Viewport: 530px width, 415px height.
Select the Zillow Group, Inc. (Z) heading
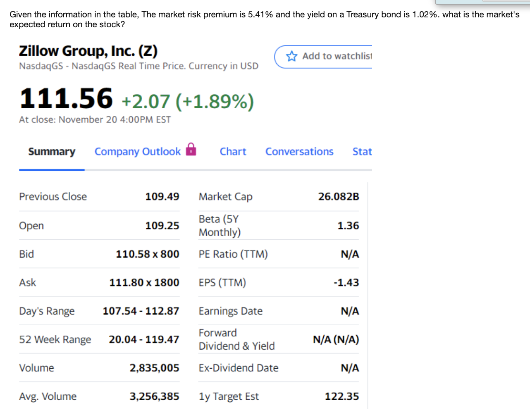tap(88, 51)
